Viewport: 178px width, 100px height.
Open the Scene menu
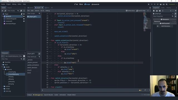pyautogui.click(x=3, y=4)
